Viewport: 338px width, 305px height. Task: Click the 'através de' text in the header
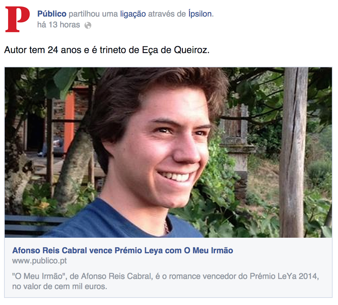click(x=167, y=14)
